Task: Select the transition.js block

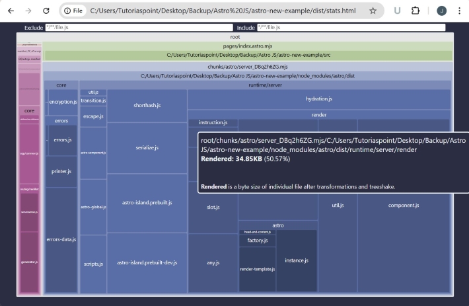Action: (93, 101)
